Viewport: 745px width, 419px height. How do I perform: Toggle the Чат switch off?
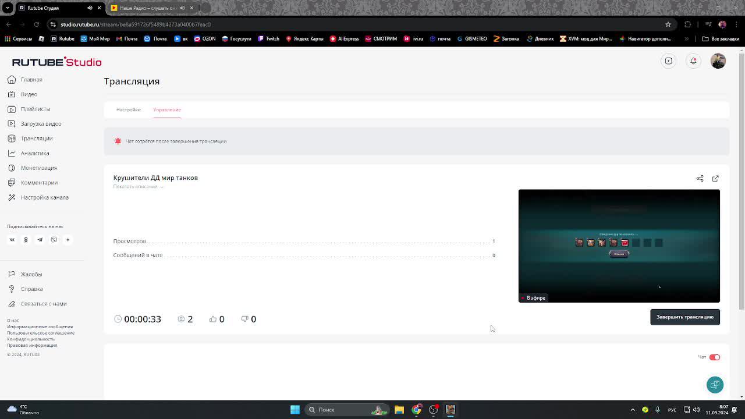point(715,357)
